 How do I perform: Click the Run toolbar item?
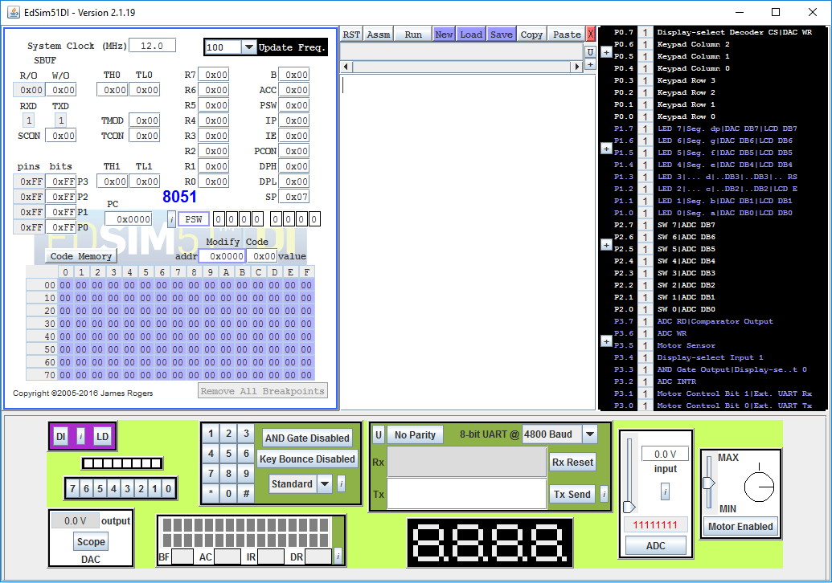pyautogui.click(x=412, y=34)
